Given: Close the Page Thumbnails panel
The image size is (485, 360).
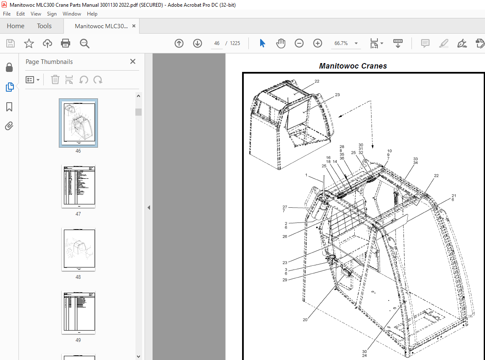Looking at the screenshot, I should click(133, 61).
